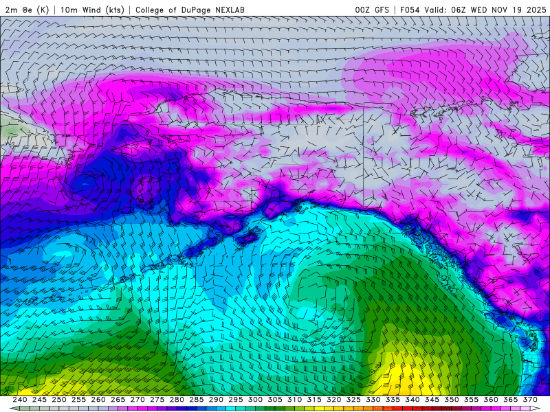The height and width of the screenshot is (412, 550).
Task: Click the 365 value on the color scale
Action: tap(511, 400)
